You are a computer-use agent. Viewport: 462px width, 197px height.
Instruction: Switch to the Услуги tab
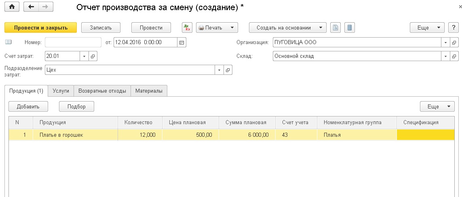(61, 91)
